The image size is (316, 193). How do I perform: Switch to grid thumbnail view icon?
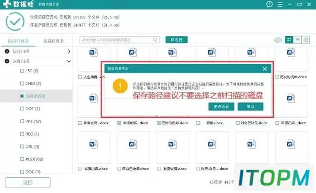tap(289, 40)
